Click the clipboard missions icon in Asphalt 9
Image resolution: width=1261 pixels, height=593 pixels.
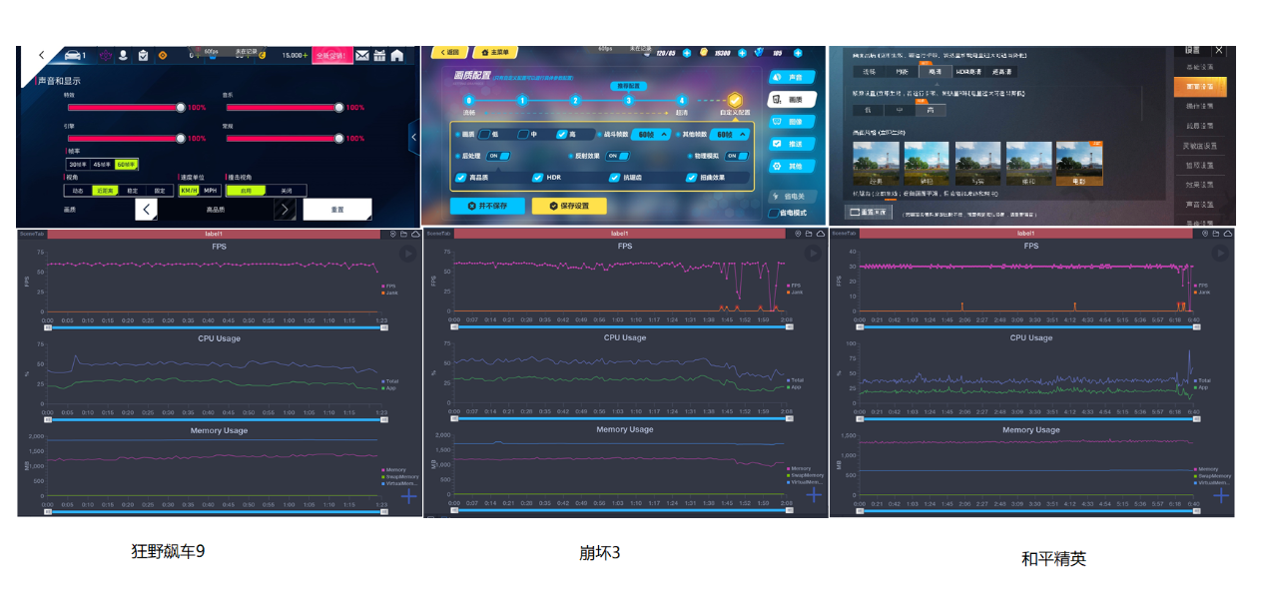[x=143, y=56]
